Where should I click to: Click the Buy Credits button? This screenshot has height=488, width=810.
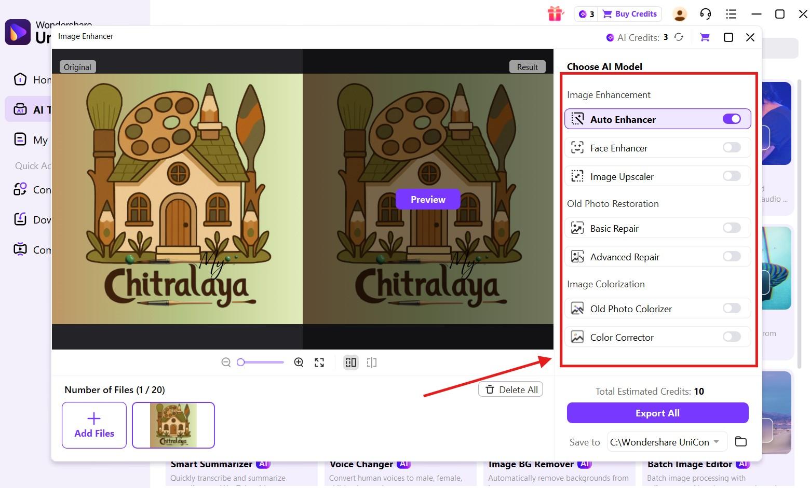pos(630,14)
